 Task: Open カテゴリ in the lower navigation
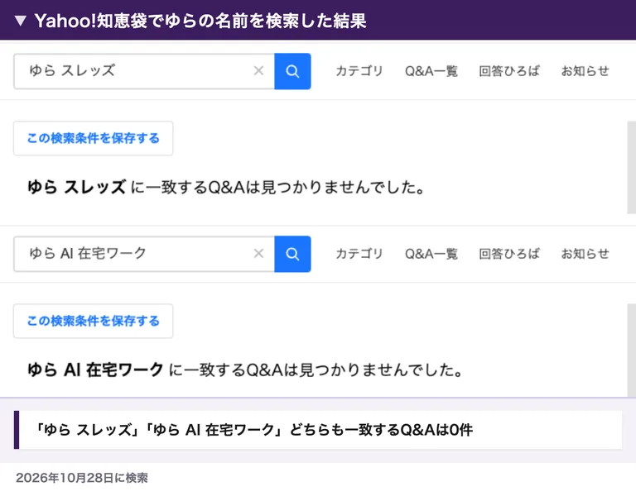(359, 254)
